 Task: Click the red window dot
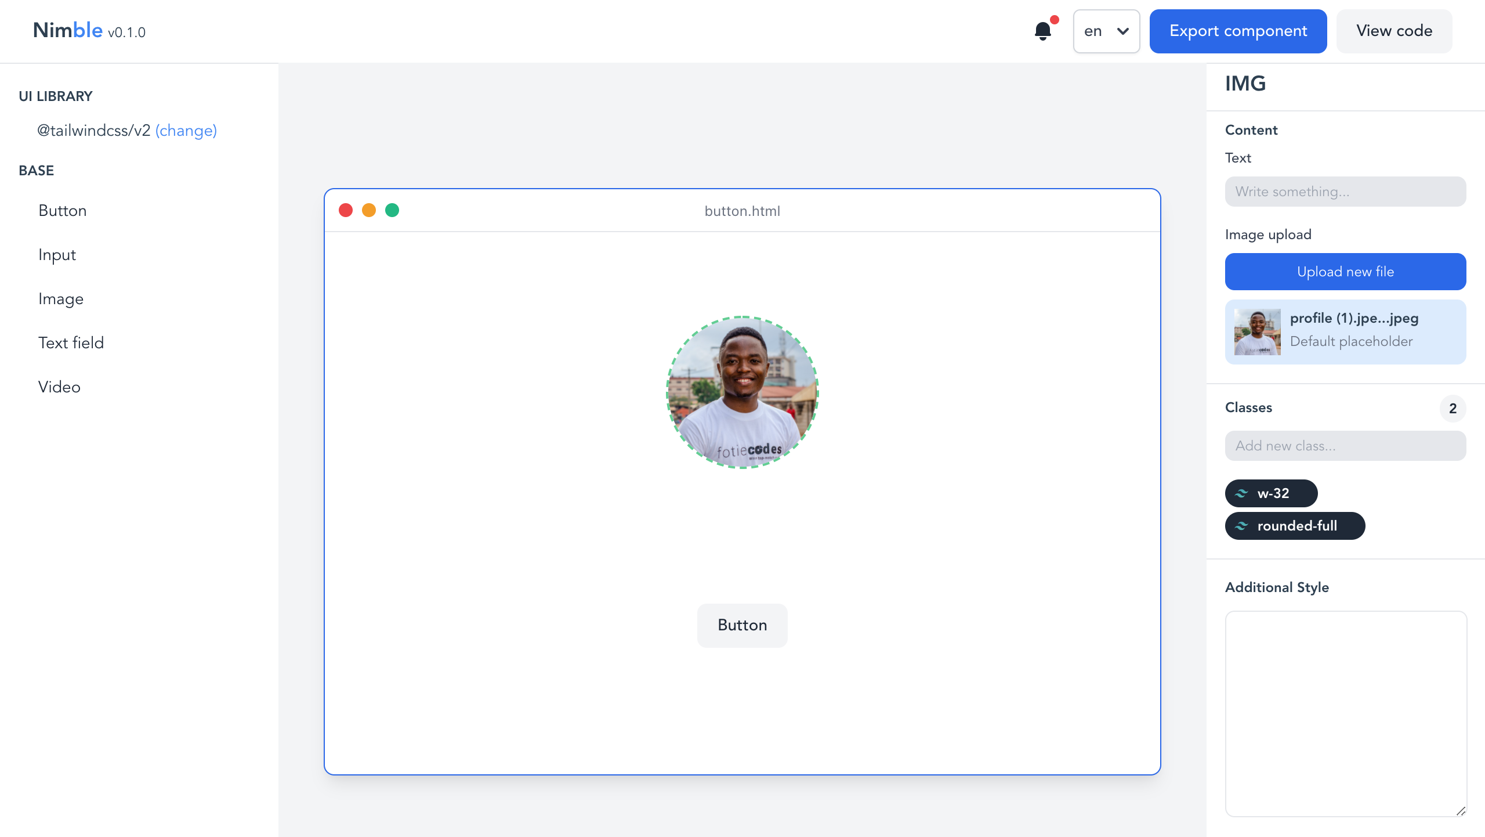(346, 210)
